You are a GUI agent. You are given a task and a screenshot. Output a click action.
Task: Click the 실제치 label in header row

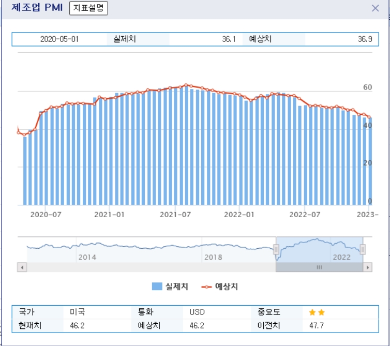pyautogui.click(x=125, y=39)
